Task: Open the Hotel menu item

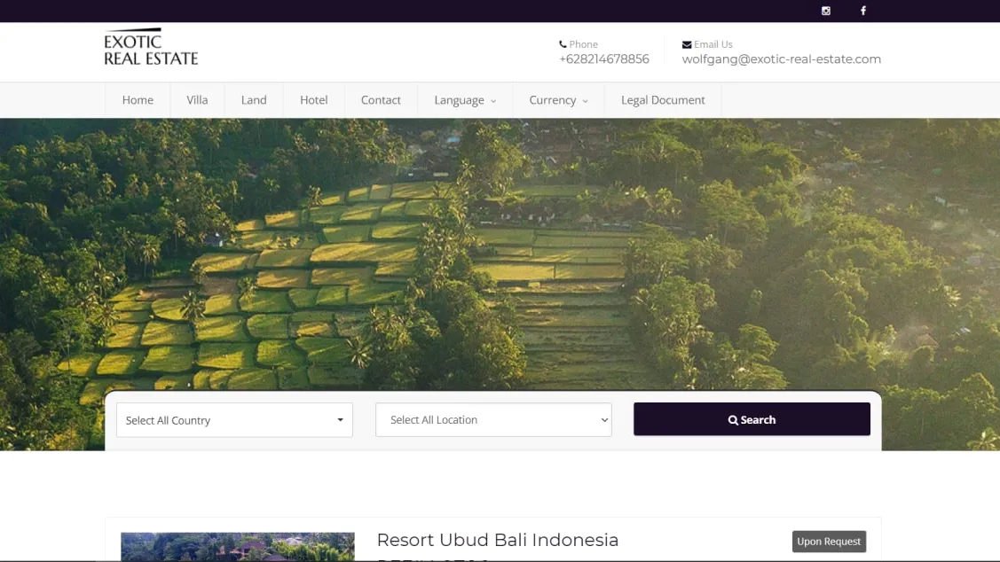Action: coord(314,100)
